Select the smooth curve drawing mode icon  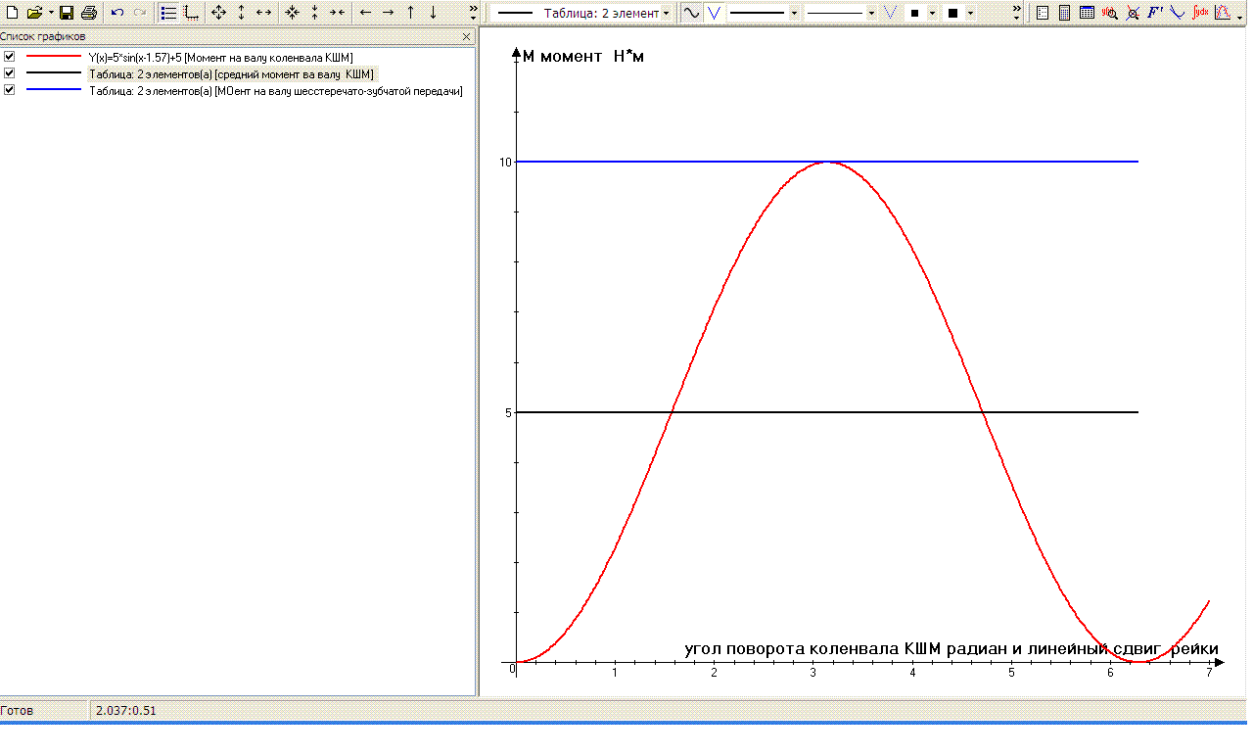coord(692,13)
